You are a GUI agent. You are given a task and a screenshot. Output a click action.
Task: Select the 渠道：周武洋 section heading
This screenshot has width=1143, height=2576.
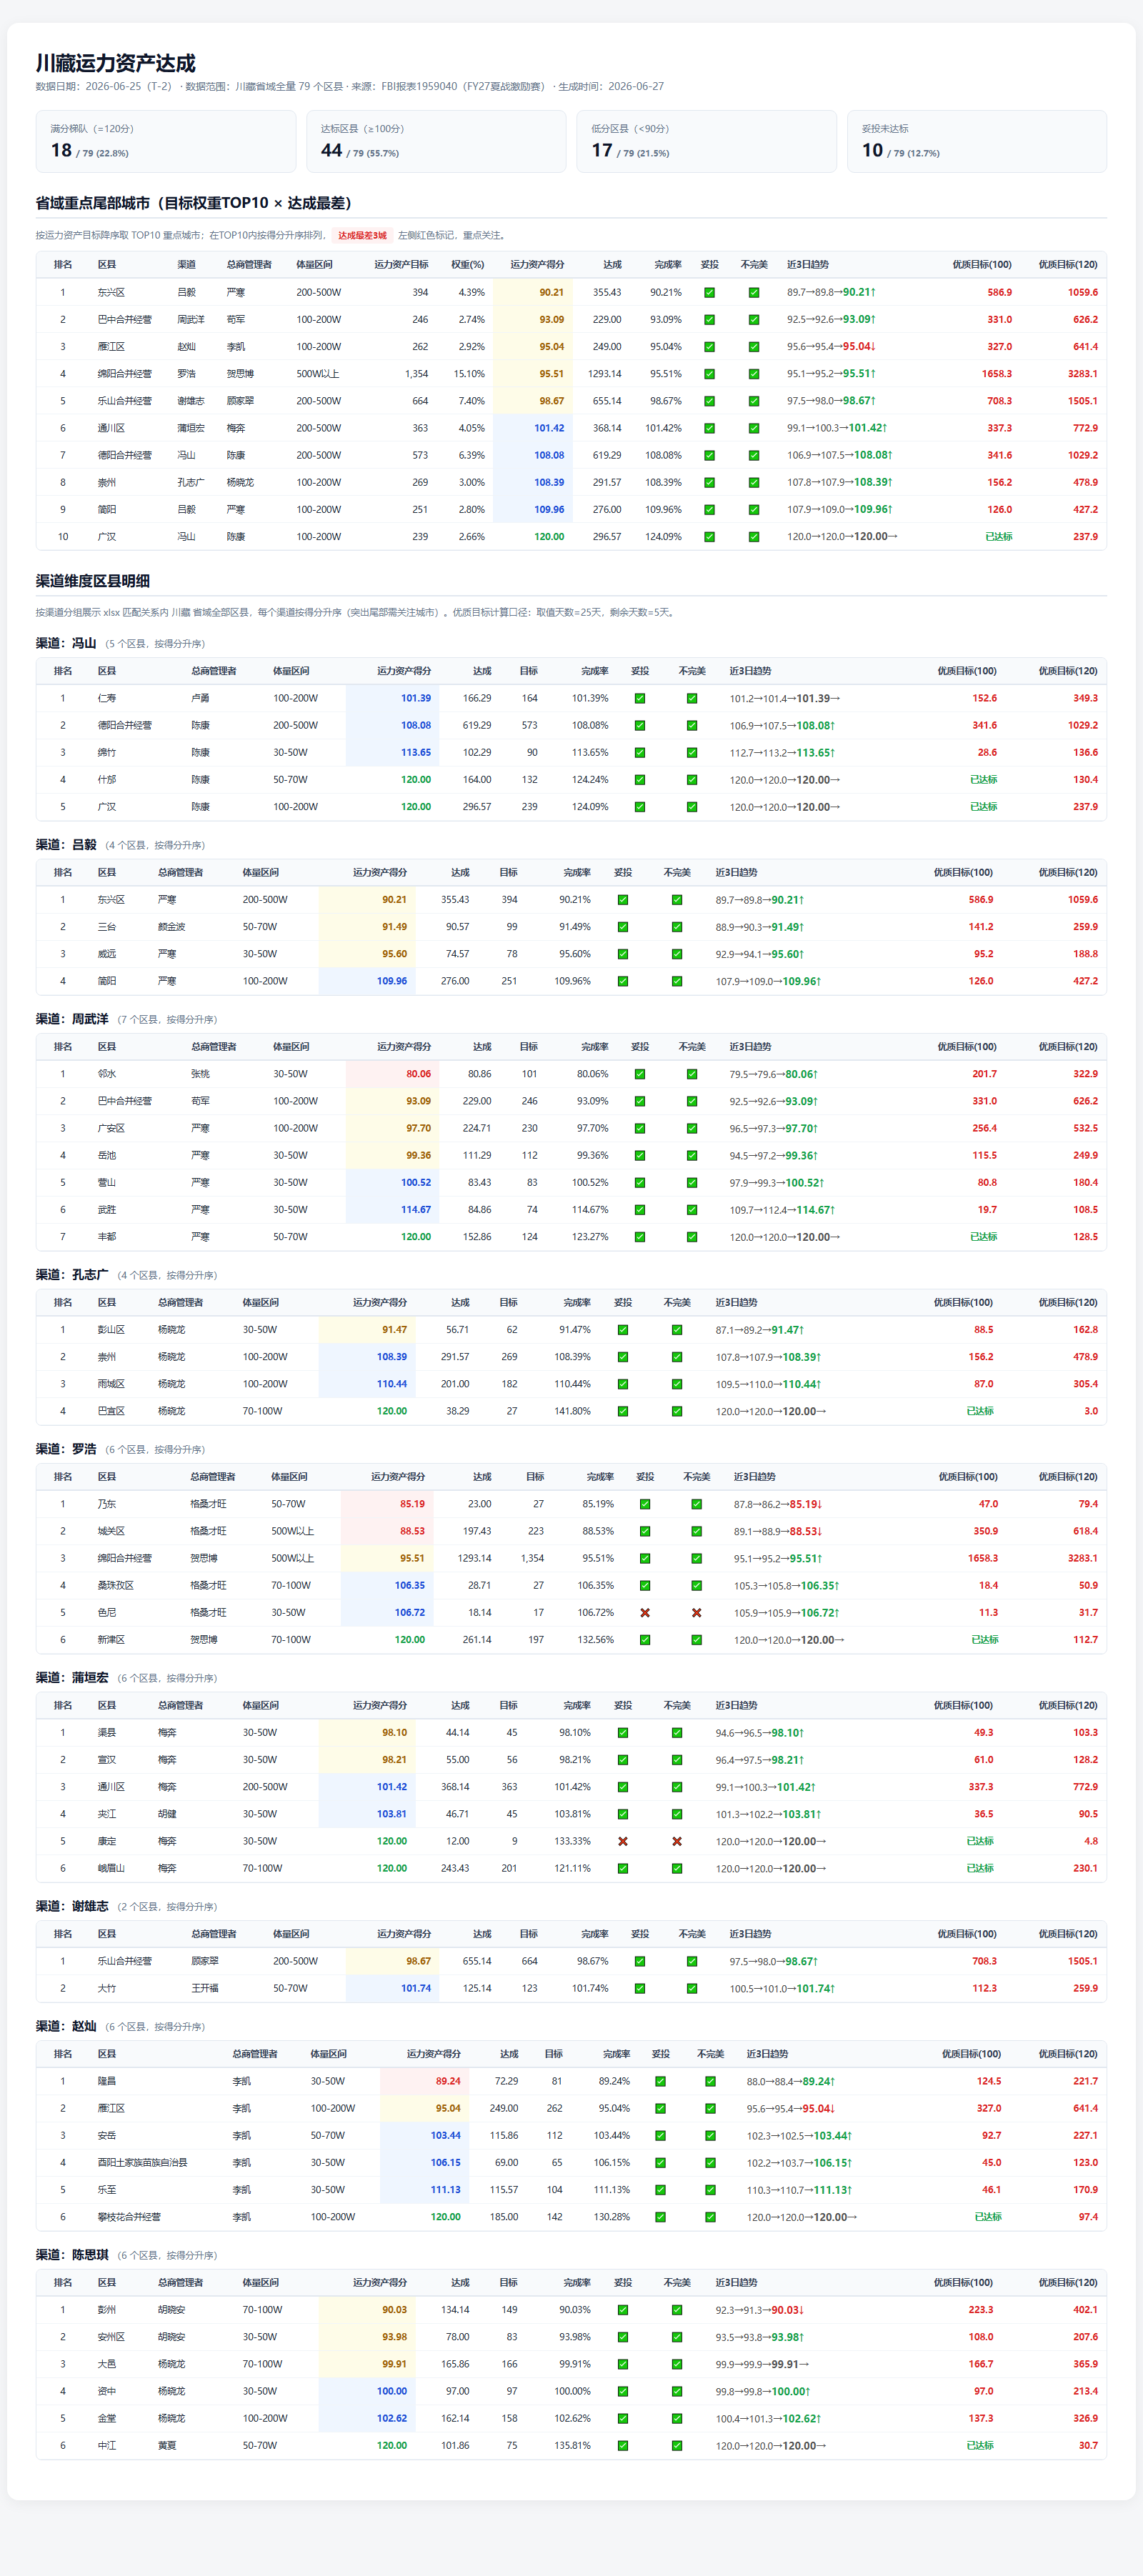click(x=72, y=1019)
